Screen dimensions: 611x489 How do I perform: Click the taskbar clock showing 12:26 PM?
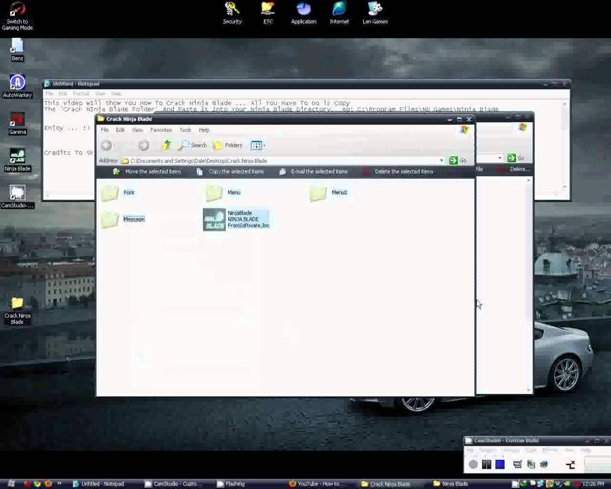595,484
